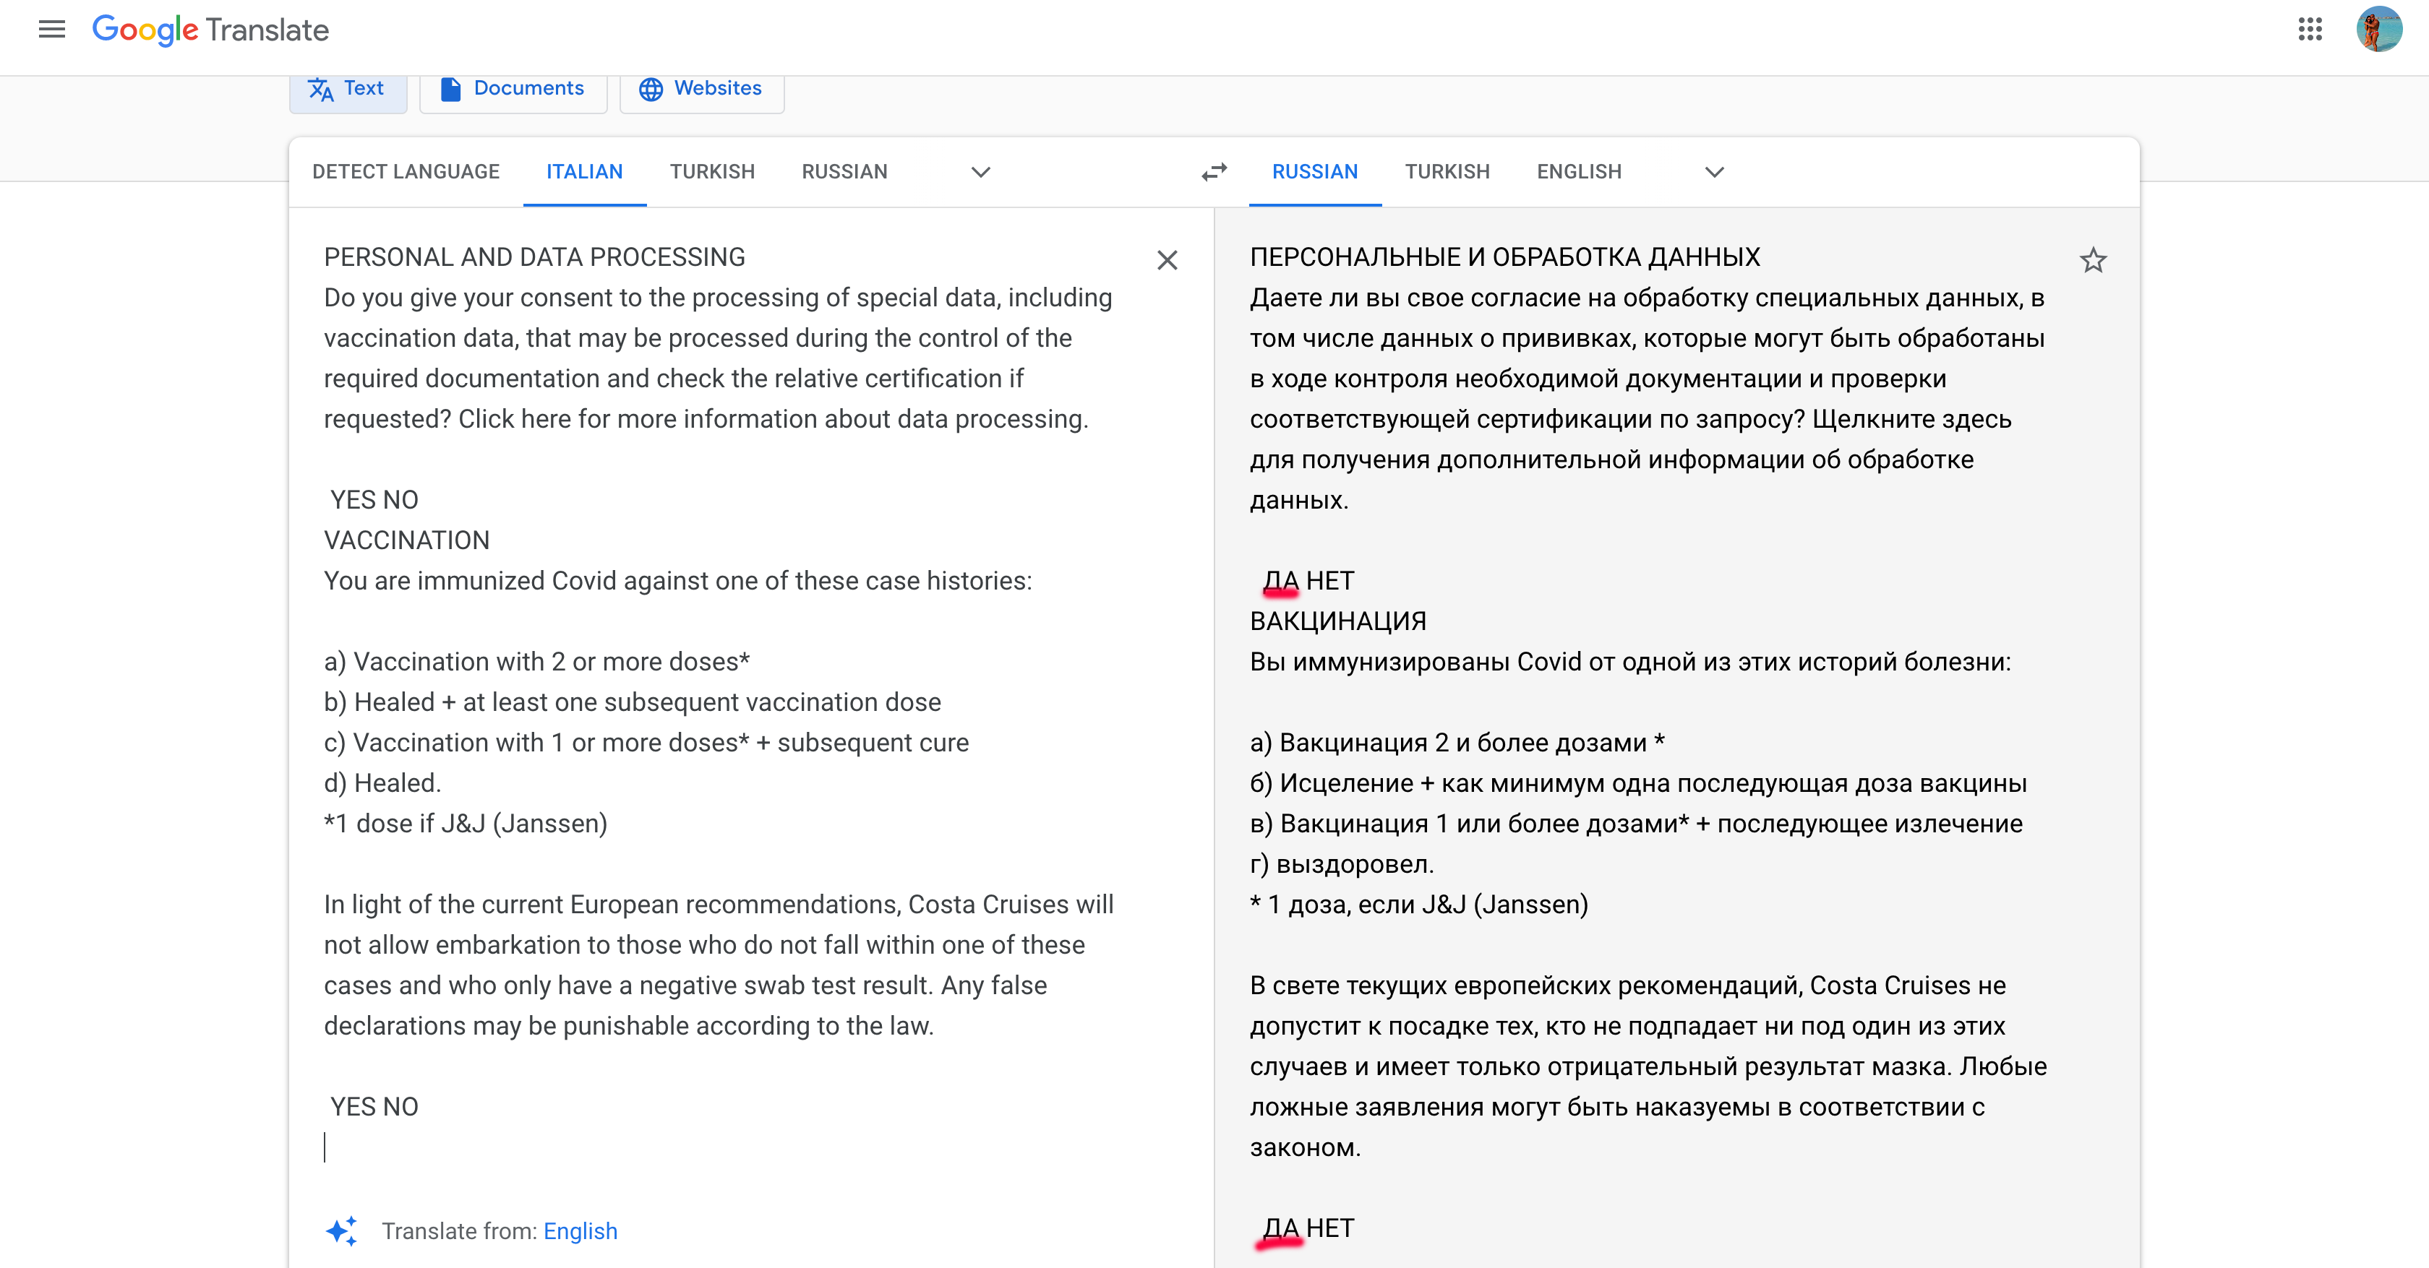2429x1268 pixels.
Task: Swap source and target languages
Action: click(1214, 171)
